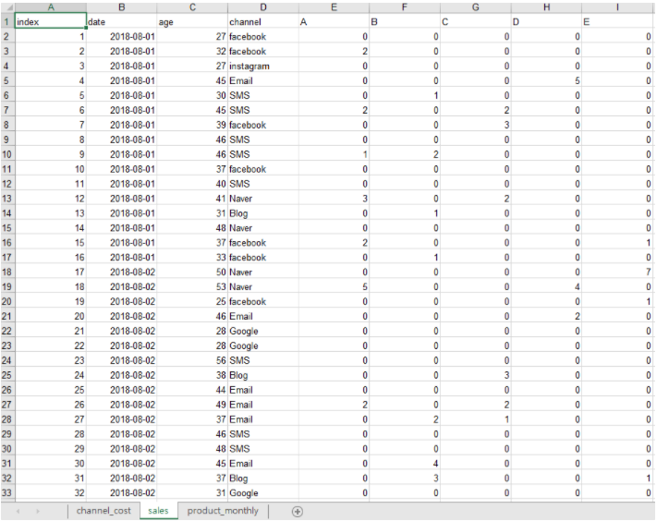Select 'SMS' channel cell in row 6
Viewport: 669px width, 521px height.
coord(263,95)
